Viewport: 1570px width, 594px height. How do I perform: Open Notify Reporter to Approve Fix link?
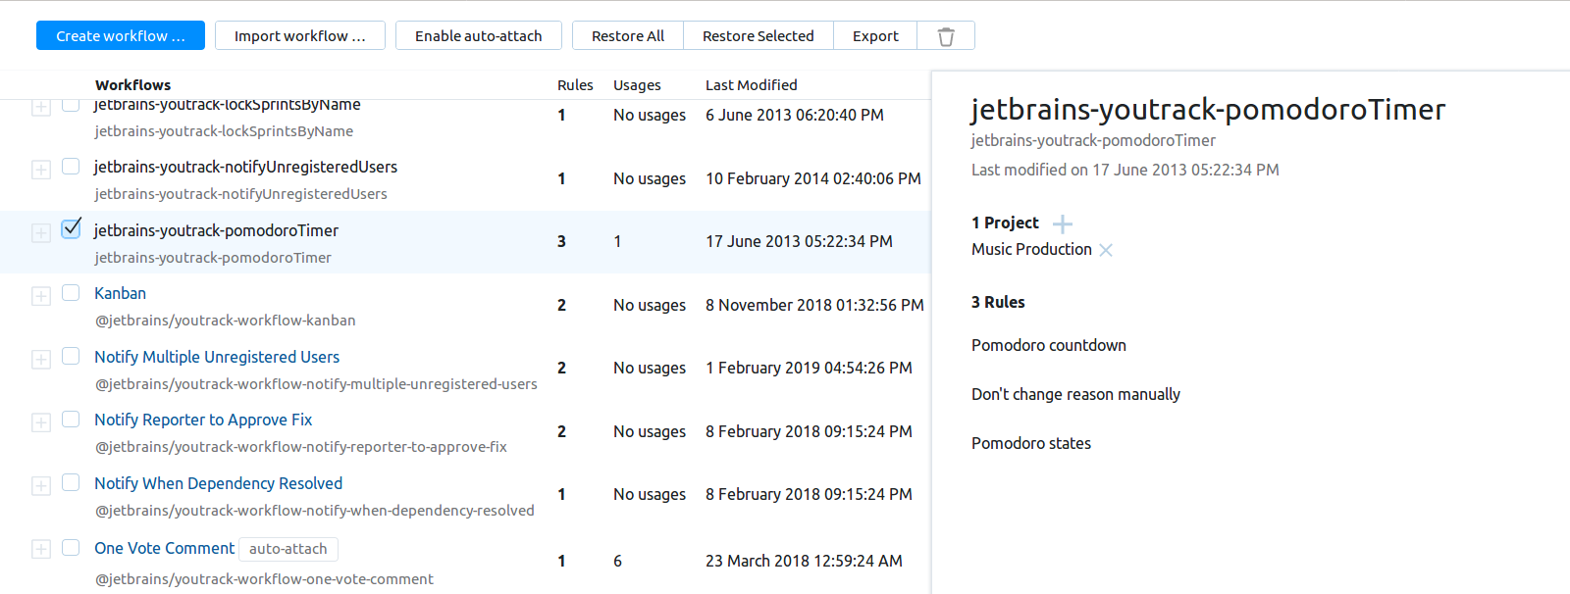203,420
